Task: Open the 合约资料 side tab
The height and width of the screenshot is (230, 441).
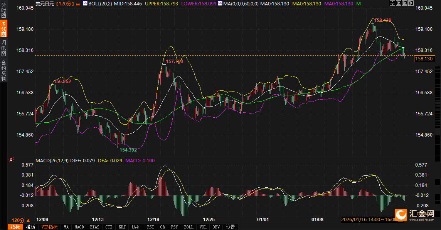Action: pos(4,70)
